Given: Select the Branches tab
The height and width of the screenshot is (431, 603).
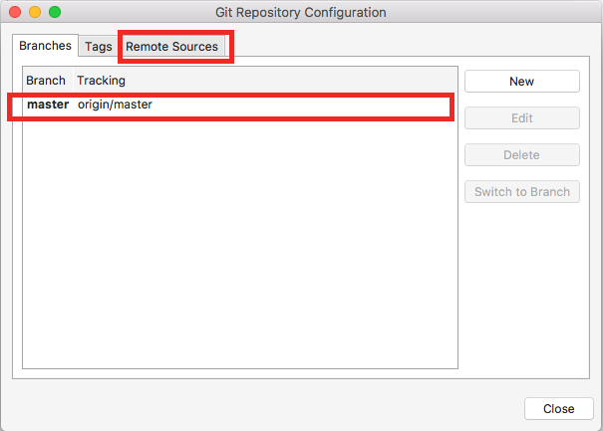Looking at the screenshot, I should (46, 47).
